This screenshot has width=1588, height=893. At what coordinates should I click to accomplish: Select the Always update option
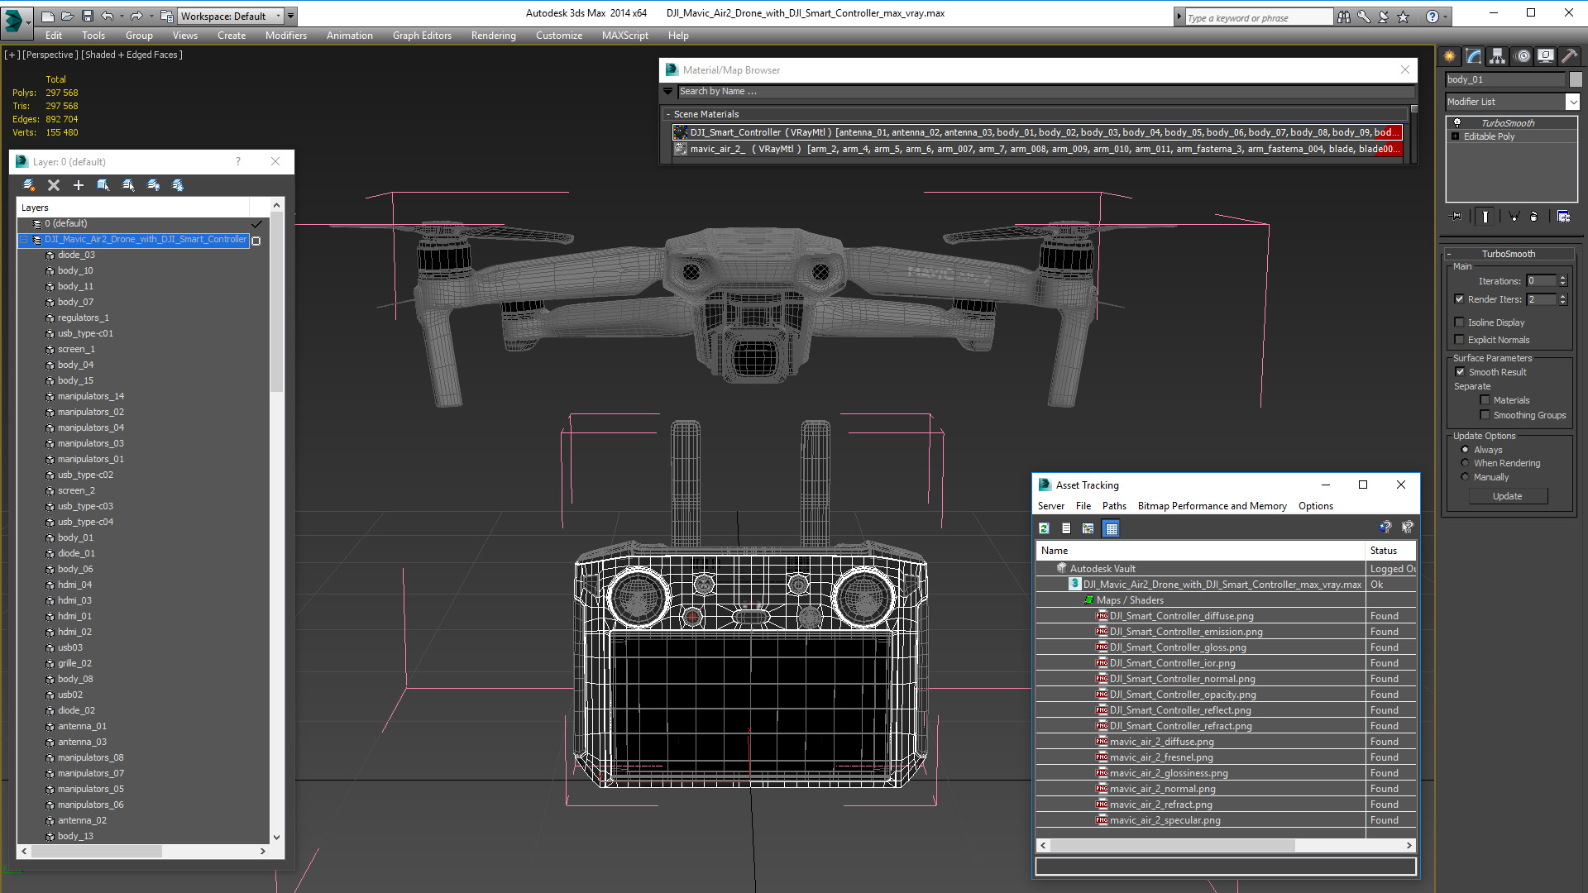(x=1465, y=450)
